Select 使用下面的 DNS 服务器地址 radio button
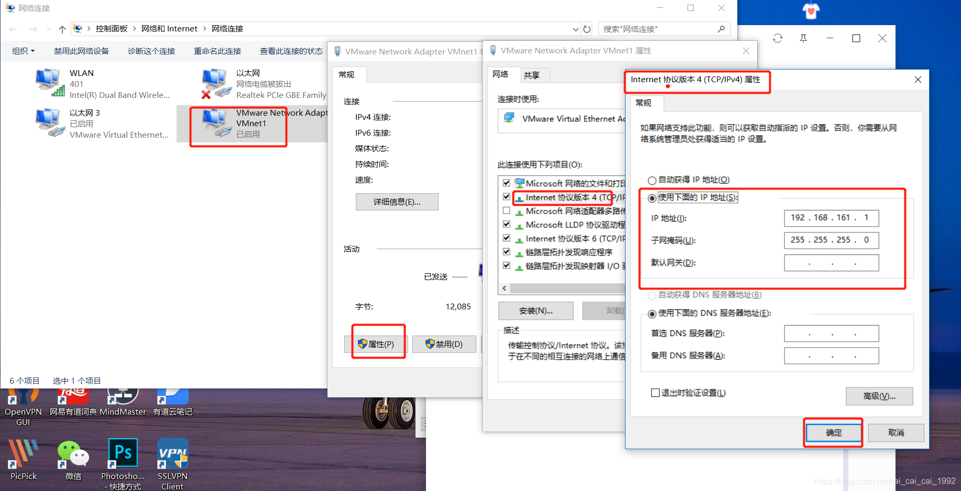This screenshot has width=961, height=491. [x=652, y=314]
